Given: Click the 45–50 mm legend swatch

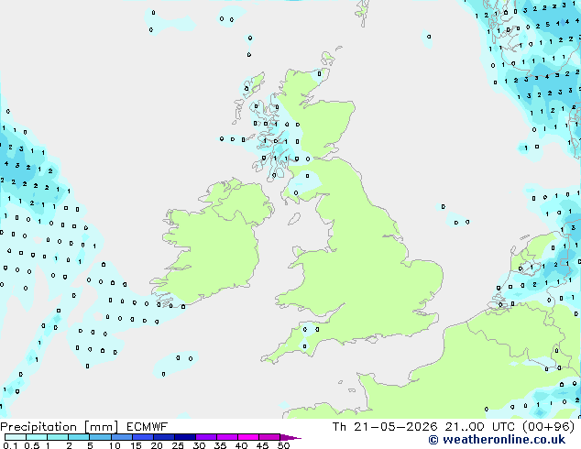Looking at the screenshot, I should 269,437.
